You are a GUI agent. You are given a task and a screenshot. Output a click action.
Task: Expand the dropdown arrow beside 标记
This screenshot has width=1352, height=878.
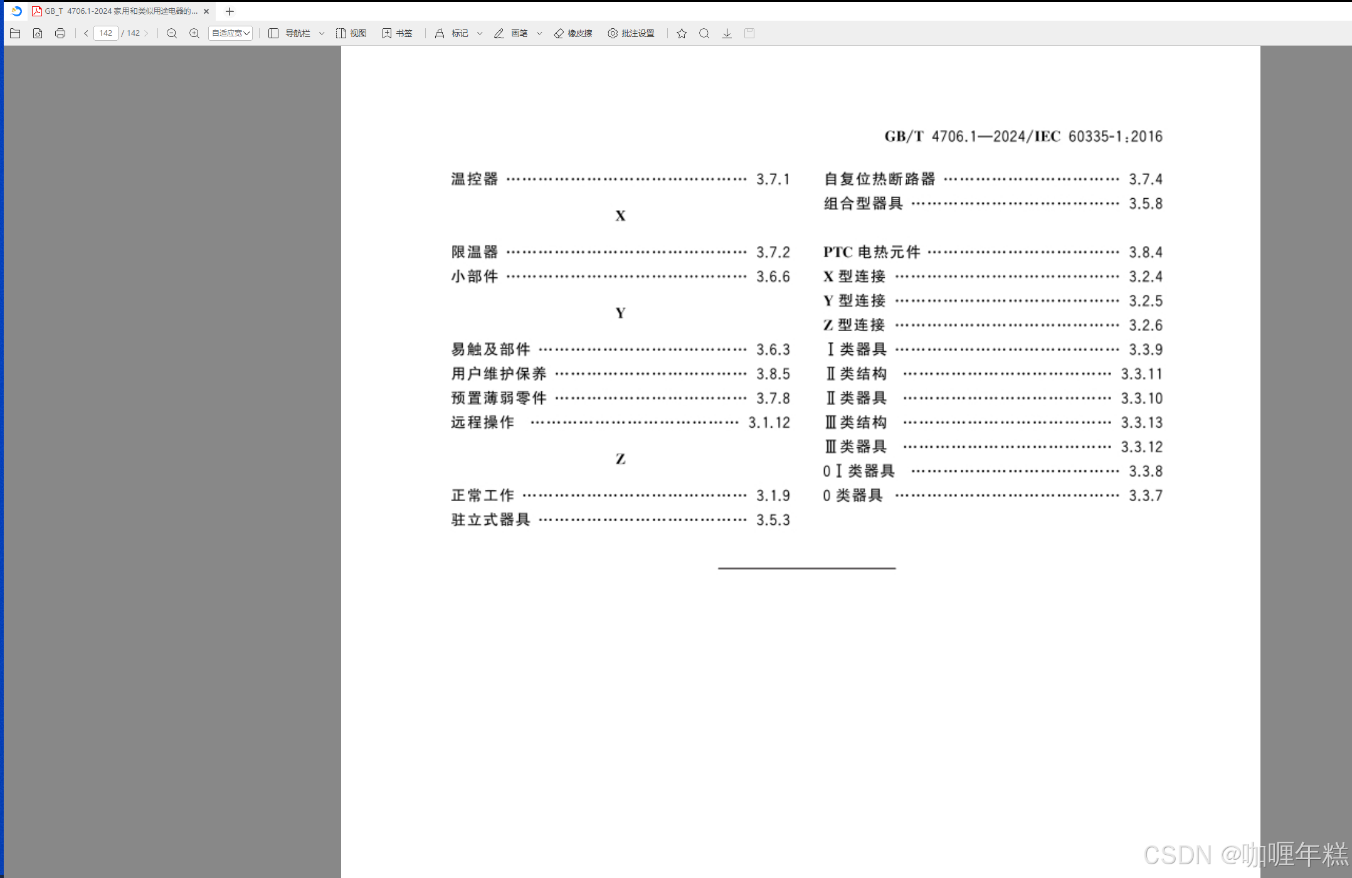480,33
